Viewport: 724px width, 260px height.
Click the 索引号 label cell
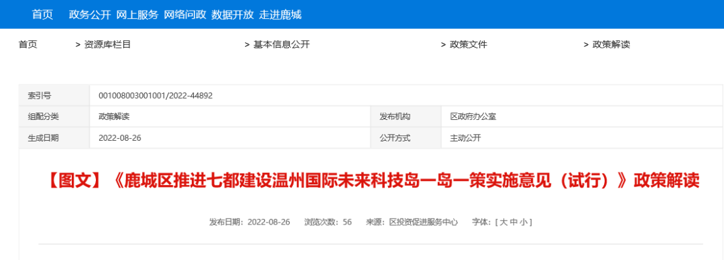[54, 96]
